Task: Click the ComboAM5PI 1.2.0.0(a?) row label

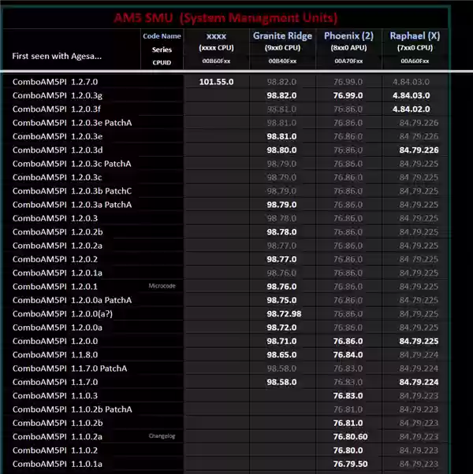Action: tap(59, 313)
